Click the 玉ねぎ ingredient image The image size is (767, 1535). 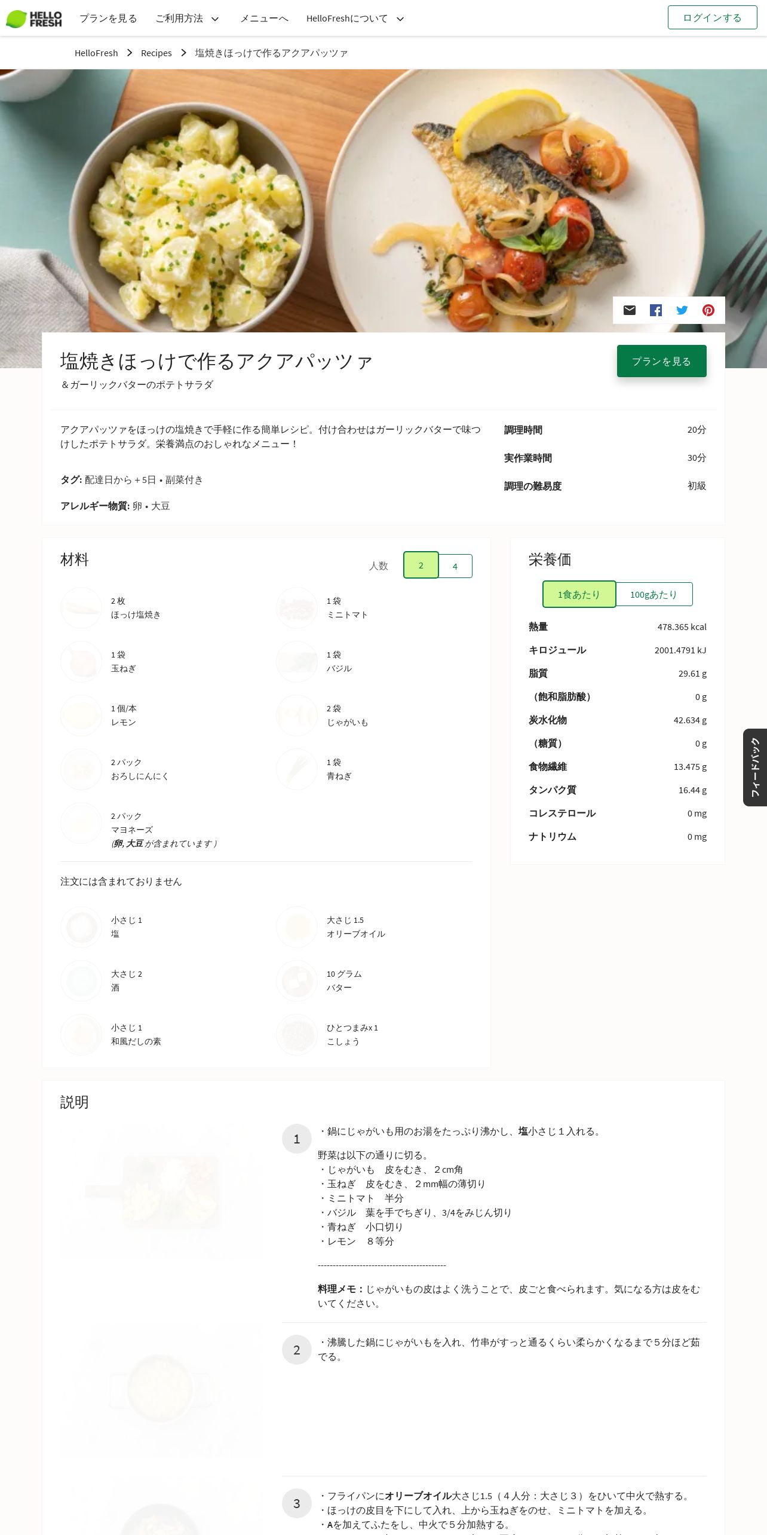(x=81, y=662)
